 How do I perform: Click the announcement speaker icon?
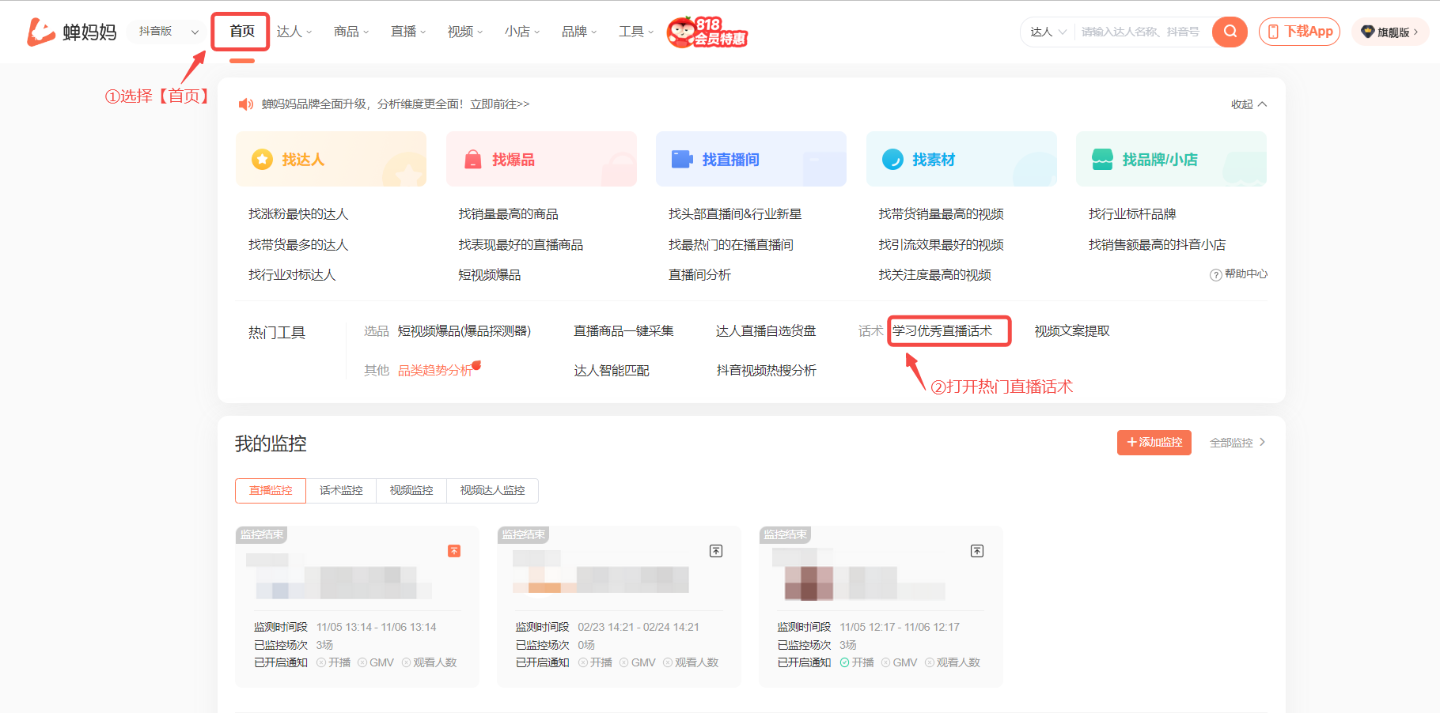click(246, 104)
